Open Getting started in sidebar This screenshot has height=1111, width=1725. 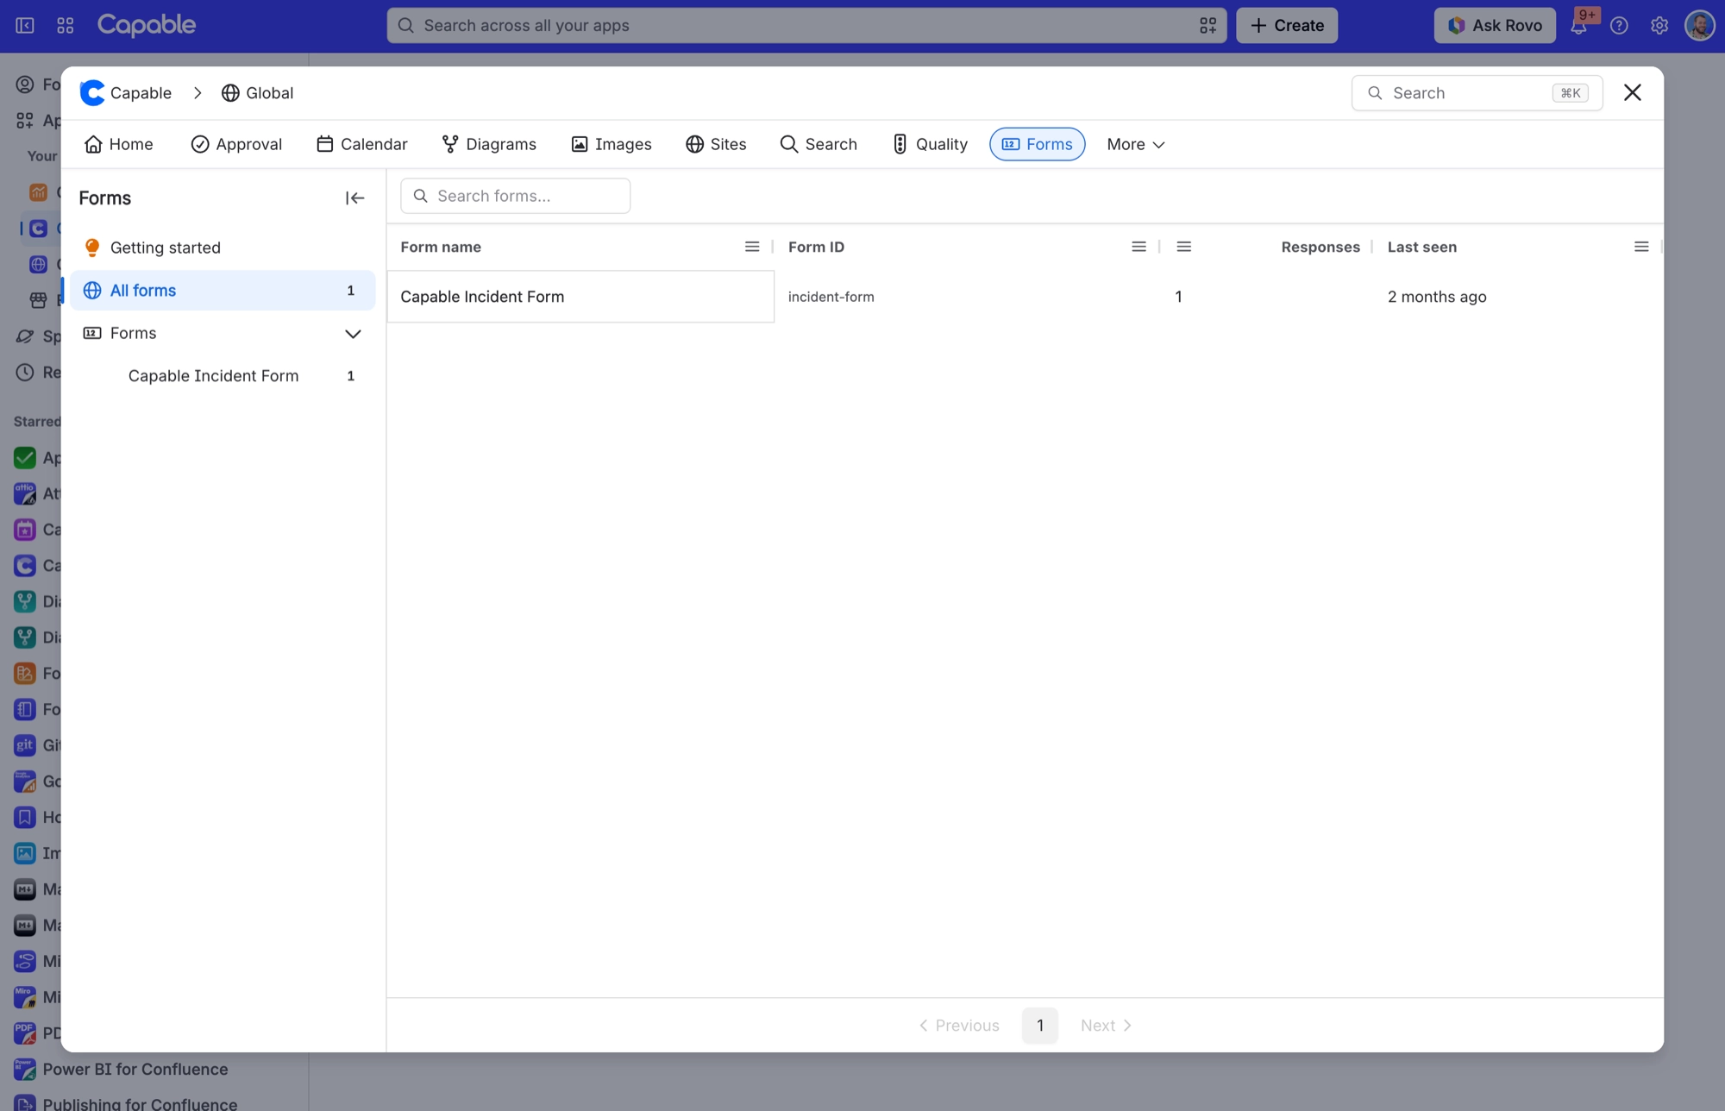click(x=223, y=248)
